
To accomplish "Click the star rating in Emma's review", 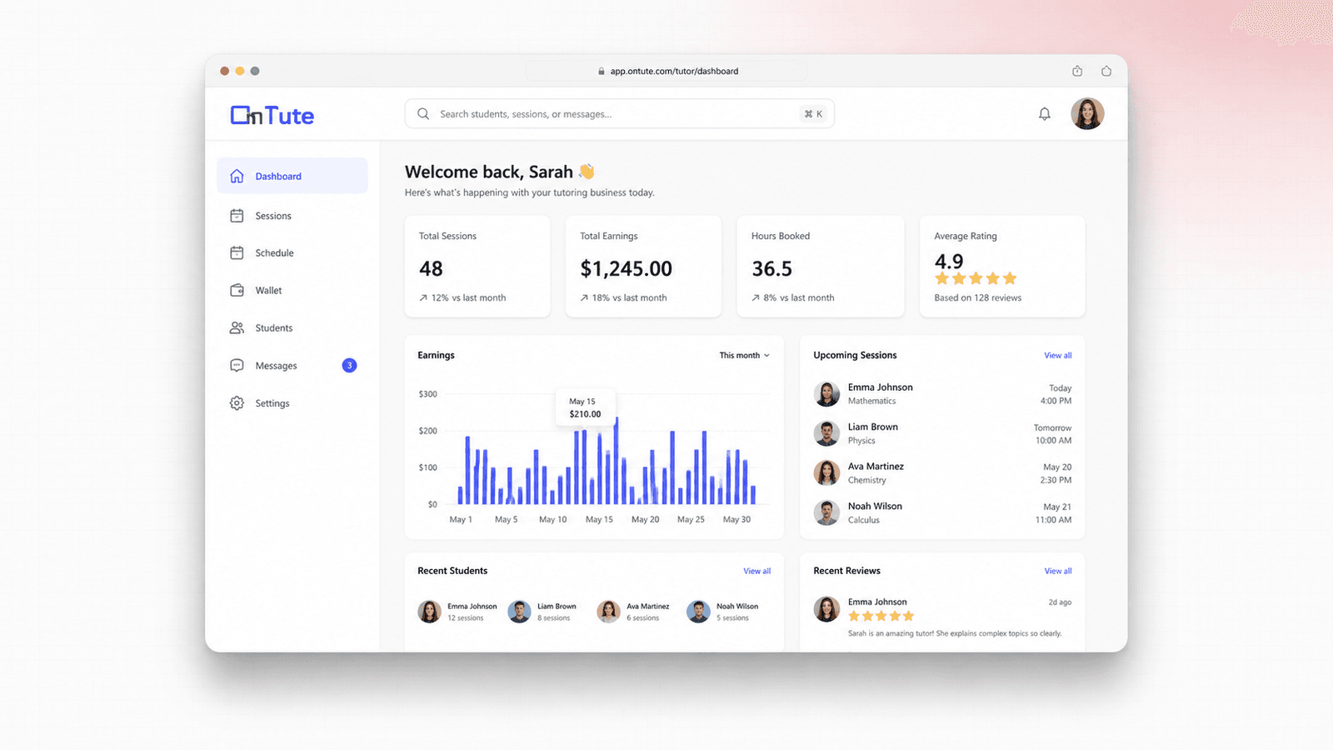I will pos(881,616).
